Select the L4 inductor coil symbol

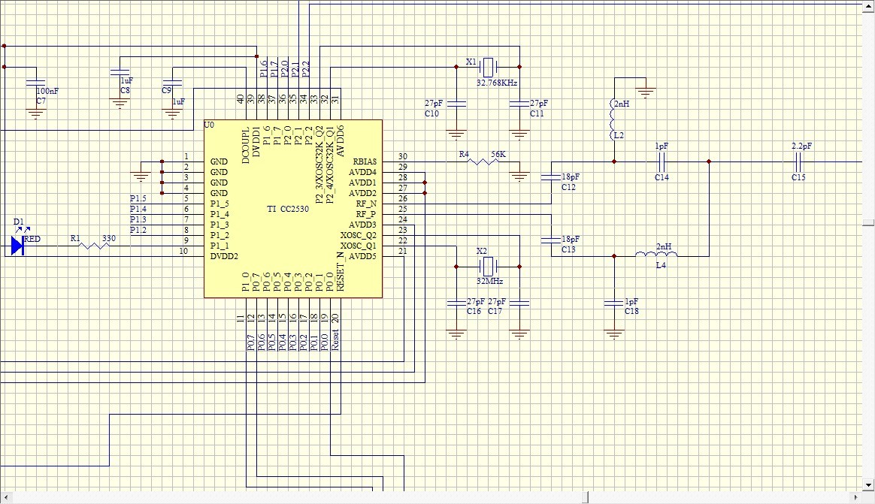click(657, 254)
